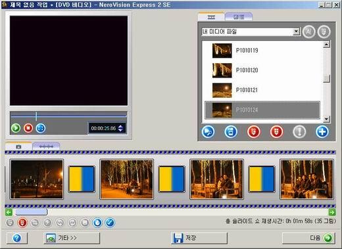Click the blue help question mark button

[17, 238]
